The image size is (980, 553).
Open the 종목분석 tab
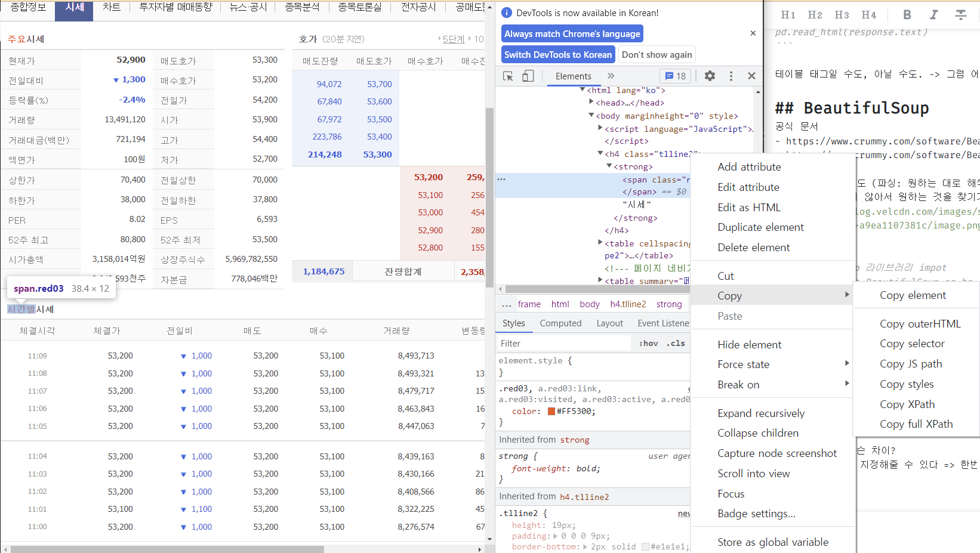[x=302, y=7]
